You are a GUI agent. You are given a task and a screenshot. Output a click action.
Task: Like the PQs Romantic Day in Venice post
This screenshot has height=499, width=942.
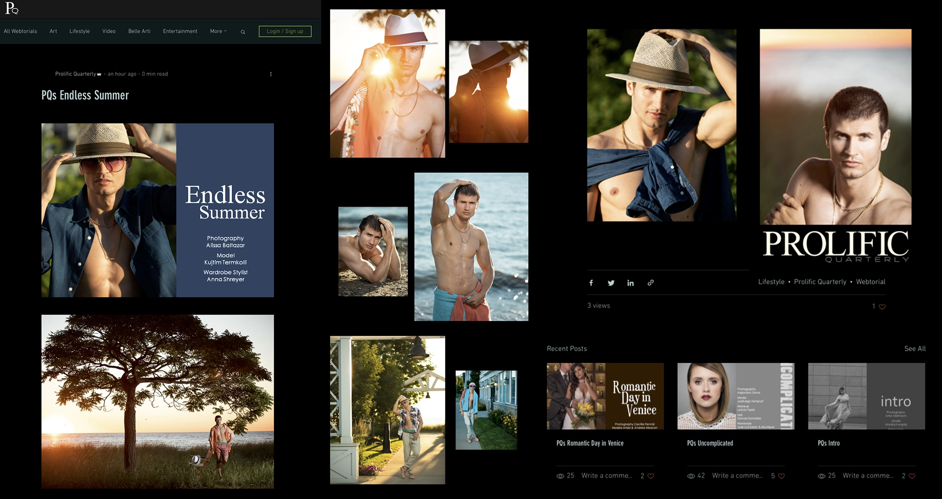click(651, 476)
